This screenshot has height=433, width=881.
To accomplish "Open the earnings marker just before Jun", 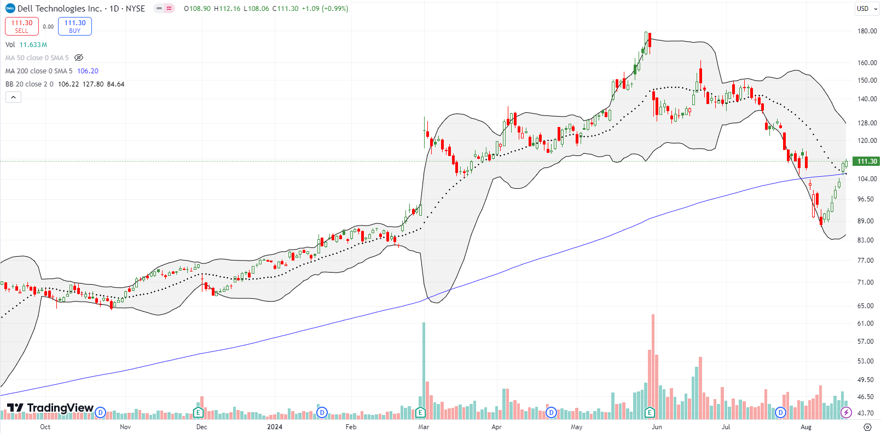I will point(650,412).
